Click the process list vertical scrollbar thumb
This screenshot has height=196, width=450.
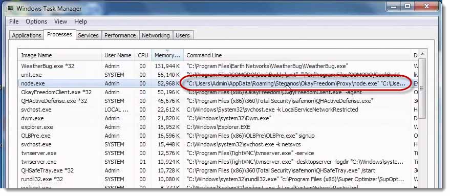422,89
